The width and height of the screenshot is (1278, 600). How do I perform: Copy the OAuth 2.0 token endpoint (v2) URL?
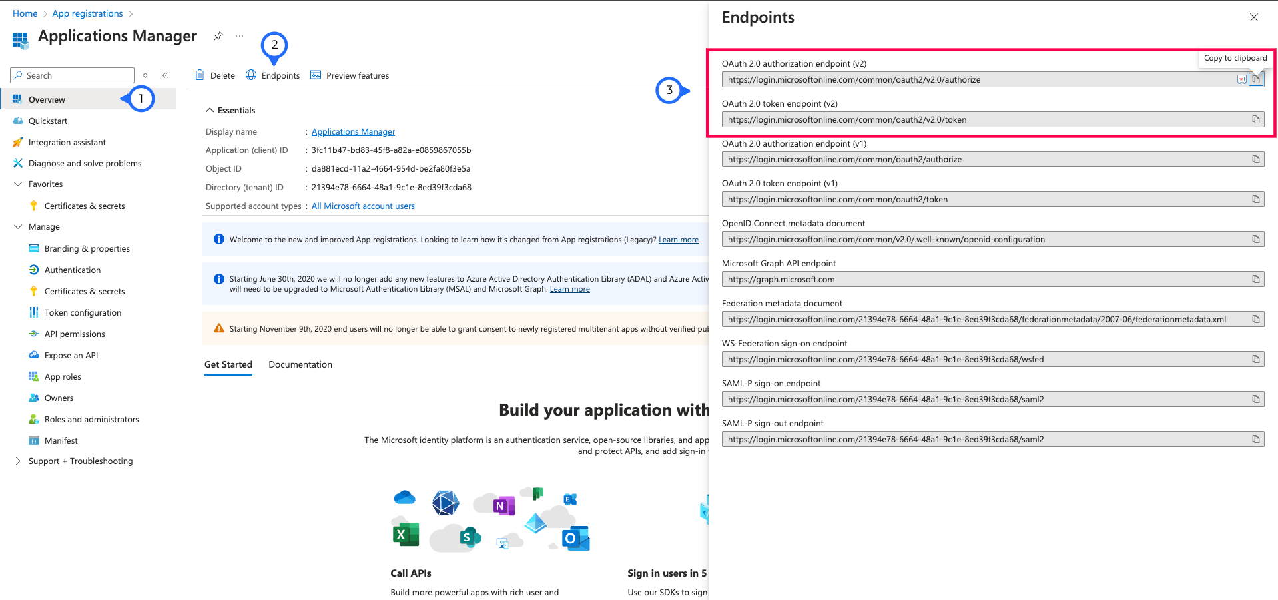pos(1255,119)
